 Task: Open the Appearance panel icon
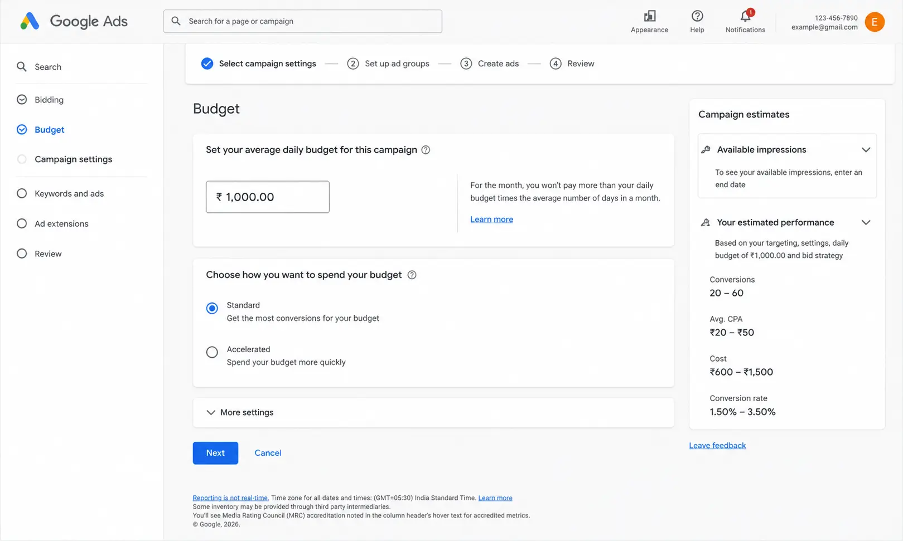point(649,16)
